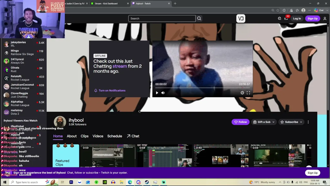Open the Subscribe dropdown
The image size is (330, 186).
tap(291, 122)
